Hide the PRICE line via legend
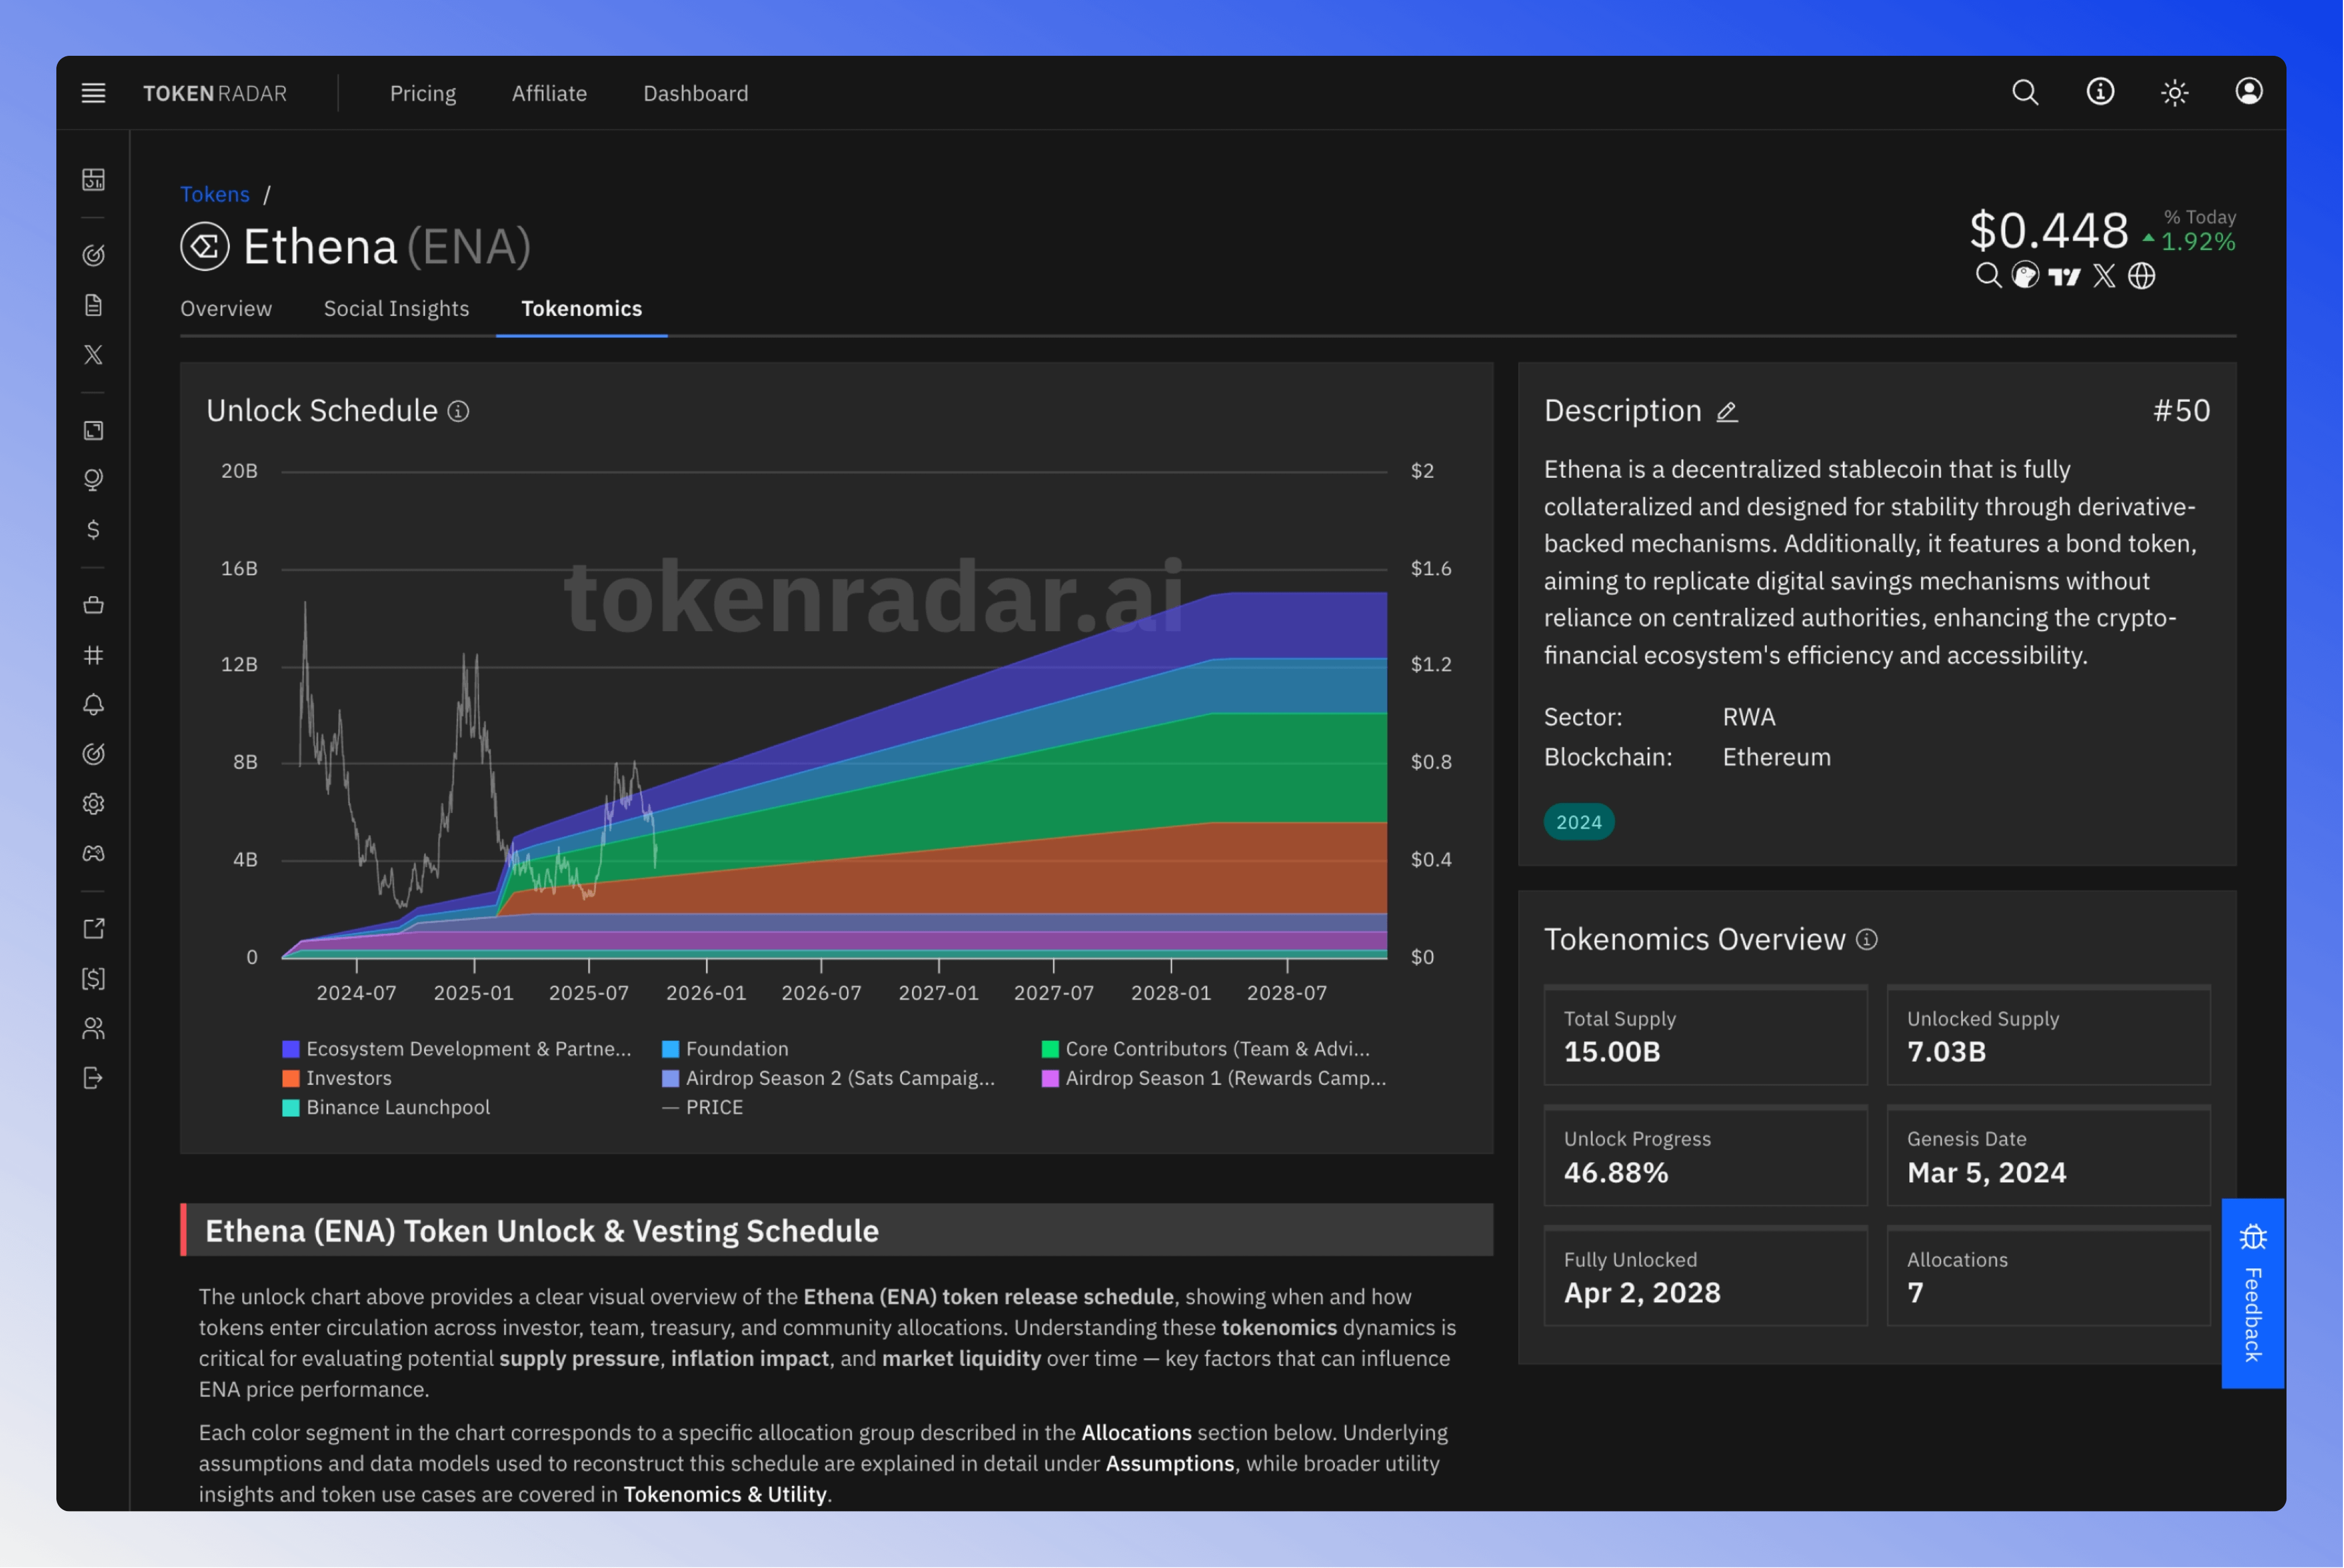This screenshot has height=1568, width=2344. 713,1107
